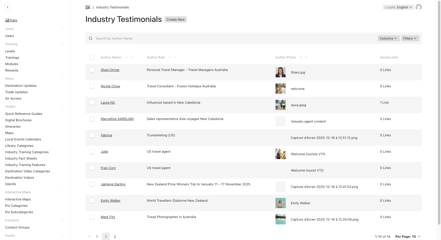Viewport: 441px width, 240px height.
Task: Open the search by clicking the magnifier icon
Action: [x=91, y=38]
